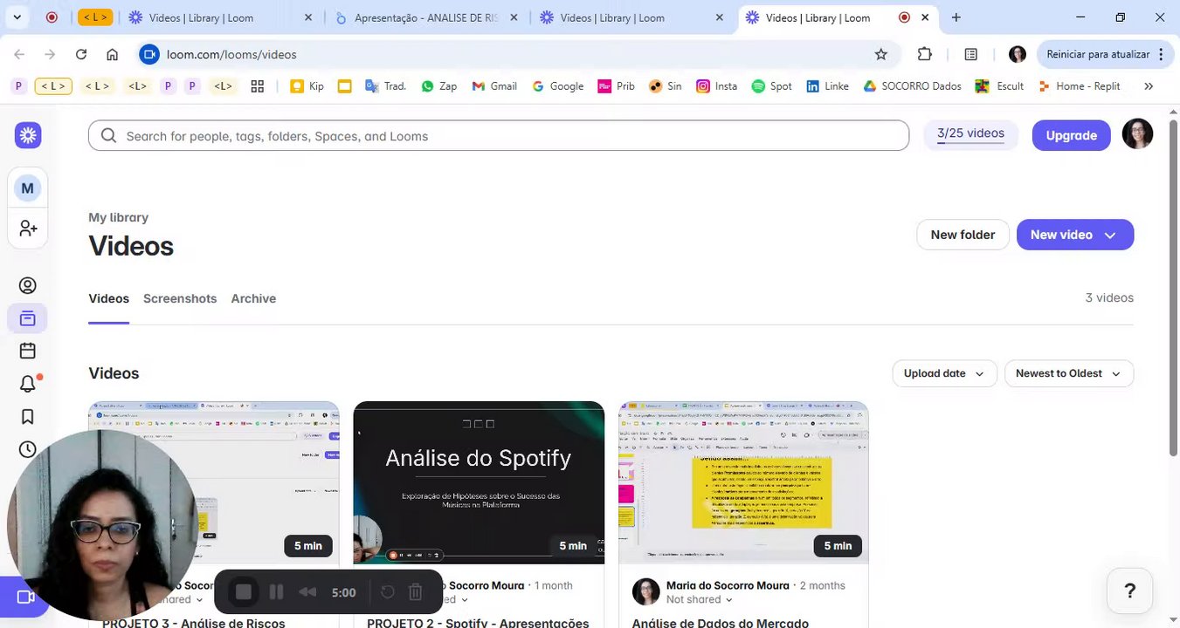Bookmark this page with the star icon
Image resolution: width=1180 pixels, height=628 pixels.
click(x=881, y=54)
